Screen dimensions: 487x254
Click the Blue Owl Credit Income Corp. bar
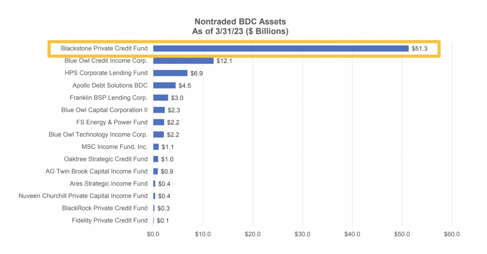point(183,61)
